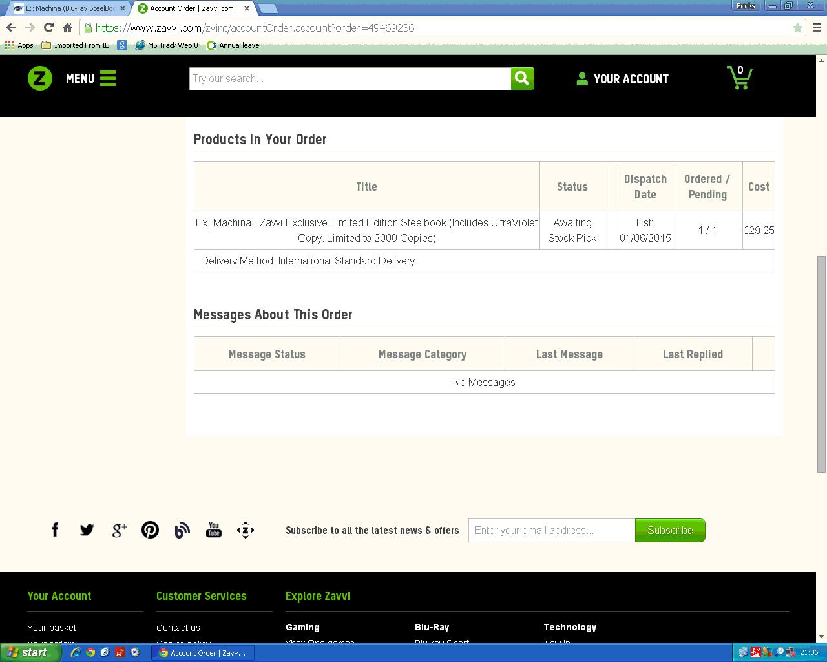Click the Last Replied column header
The height and width of the screenshot is (662, 827).
pyautogui.click(x=693, y=354)
